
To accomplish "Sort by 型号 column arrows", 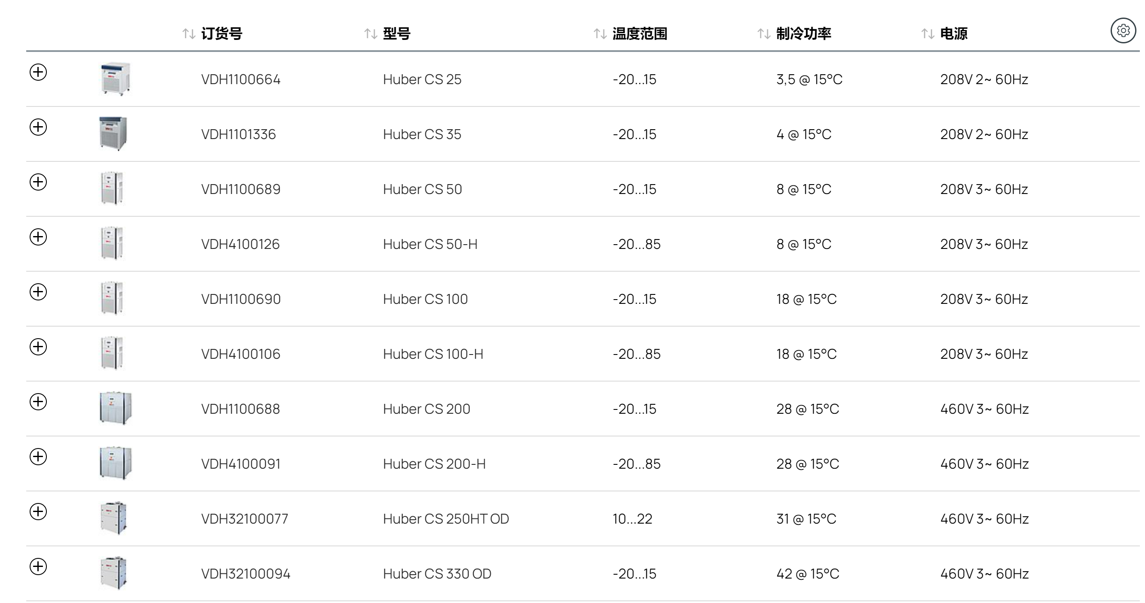I will coord(371,34).
